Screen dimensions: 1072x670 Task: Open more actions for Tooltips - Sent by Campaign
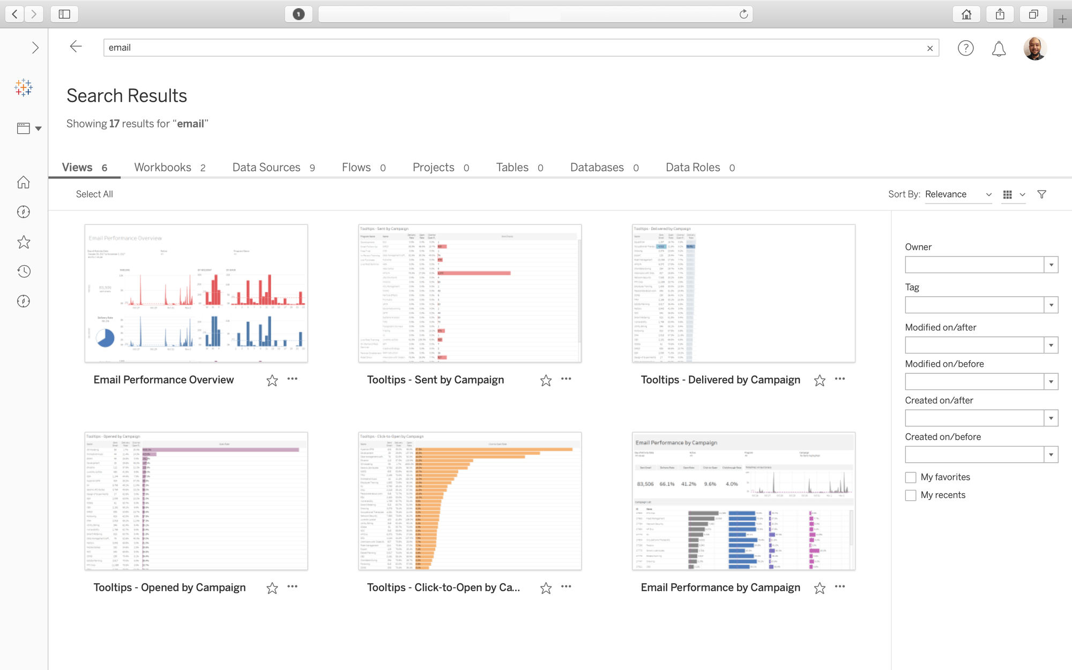click(x=566, y=379)
